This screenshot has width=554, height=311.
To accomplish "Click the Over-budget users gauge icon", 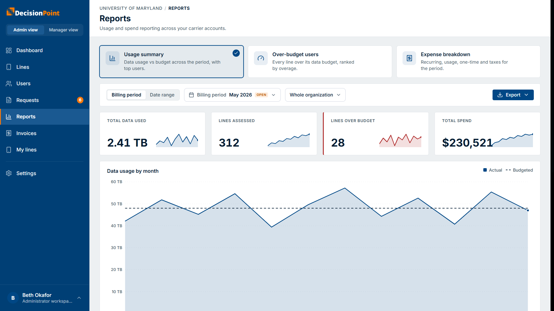I will [x=261, y=58].
